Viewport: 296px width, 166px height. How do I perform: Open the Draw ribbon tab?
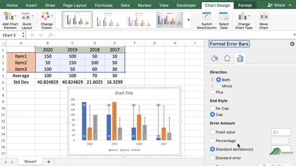50,5
